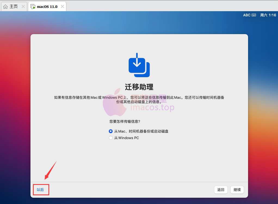The height and width of the screenshot is (204, 278).
Task: Select the macOS 11.0 tab
Action: [x=47, y=7]
